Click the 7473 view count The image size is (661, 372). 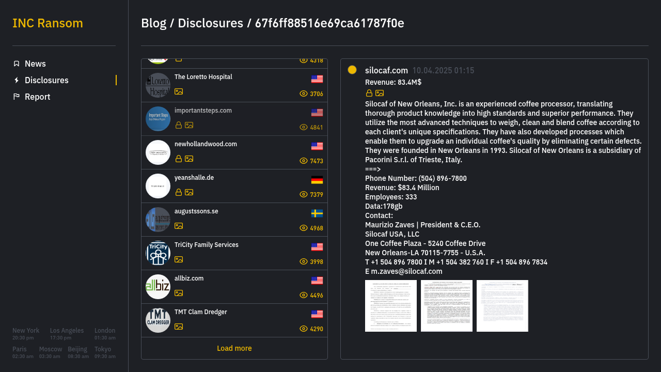[317, 161]
